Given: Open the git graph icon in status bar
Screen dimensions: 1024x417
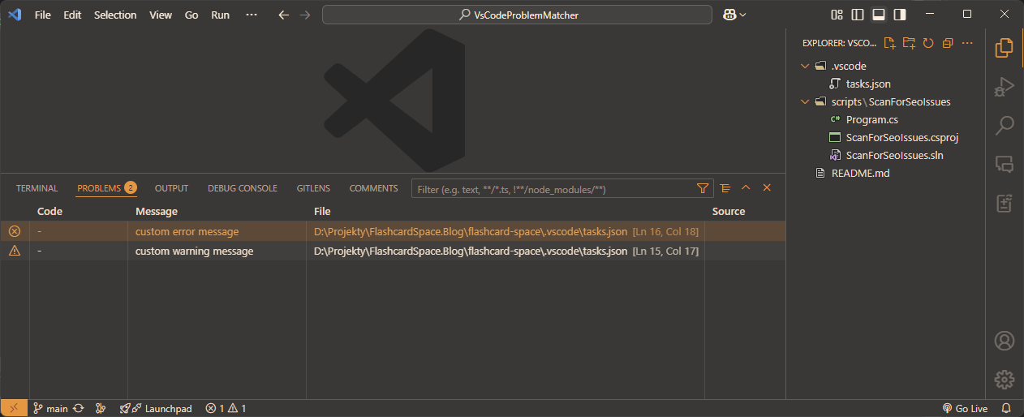Looking at the screenshot, I should pos(101,408).
